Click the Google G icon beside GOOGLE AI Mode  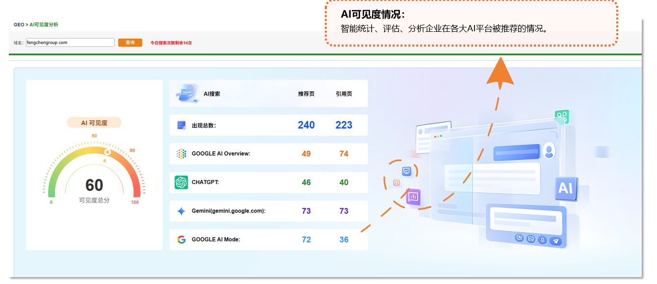click(181, 239)
